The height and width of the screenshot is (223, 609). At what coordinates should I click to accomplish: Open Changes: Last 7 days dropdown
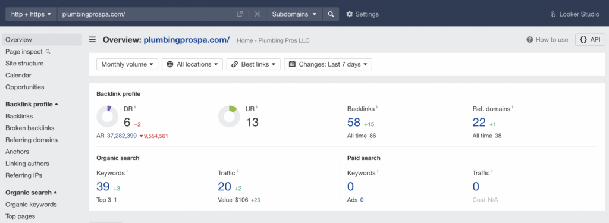pos(328,64)
